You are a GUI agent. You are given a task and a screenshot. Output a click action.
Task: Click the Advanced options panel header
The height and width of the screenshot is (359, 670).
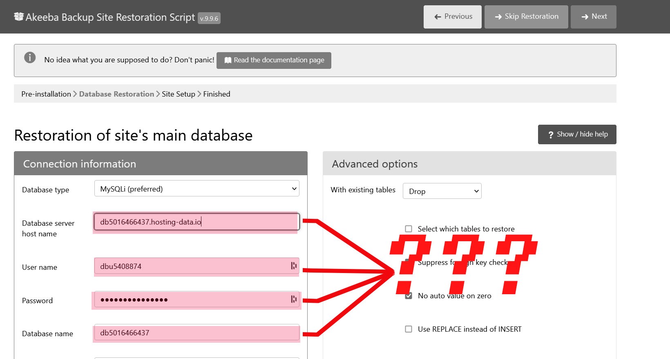tap(469, 163)
